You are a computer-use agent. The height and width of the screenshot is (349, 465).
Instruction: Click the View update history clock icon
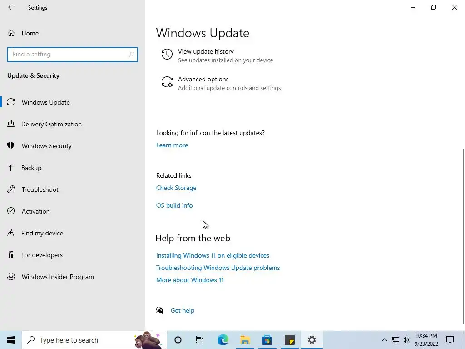pyautogui.click(x=167, y=55)
